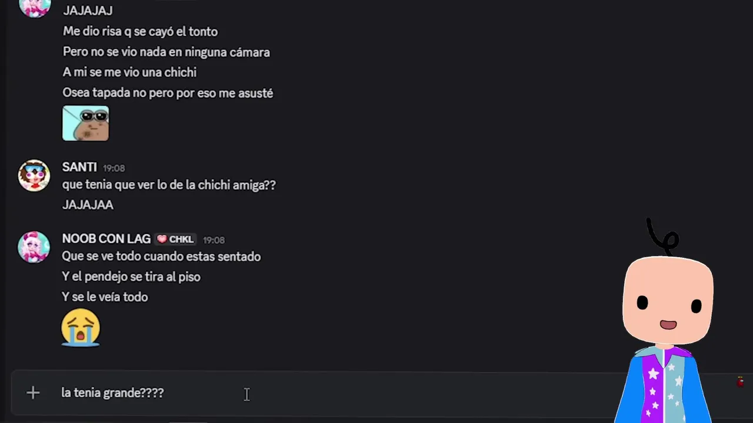Click the 19:08 timestamp after CHKL badge
This screenshot has height=423, width=753.
pos(214,240)
